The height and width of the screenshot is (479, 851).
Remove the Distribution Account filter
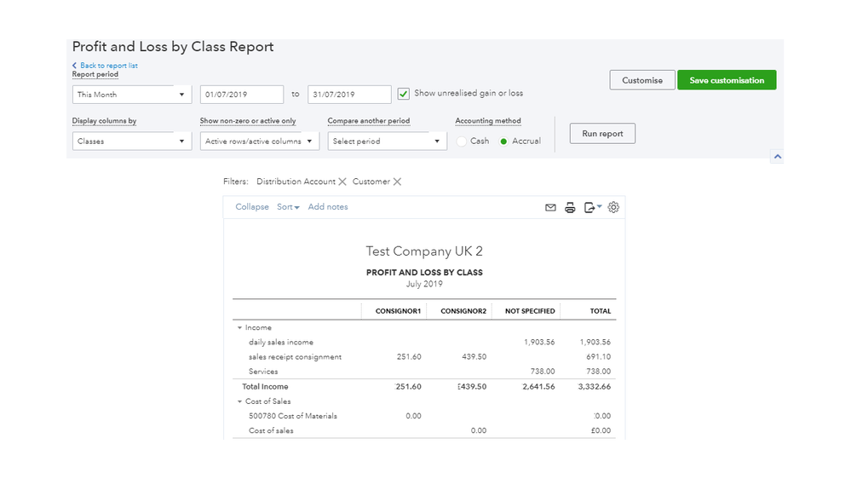coord(342,182)
